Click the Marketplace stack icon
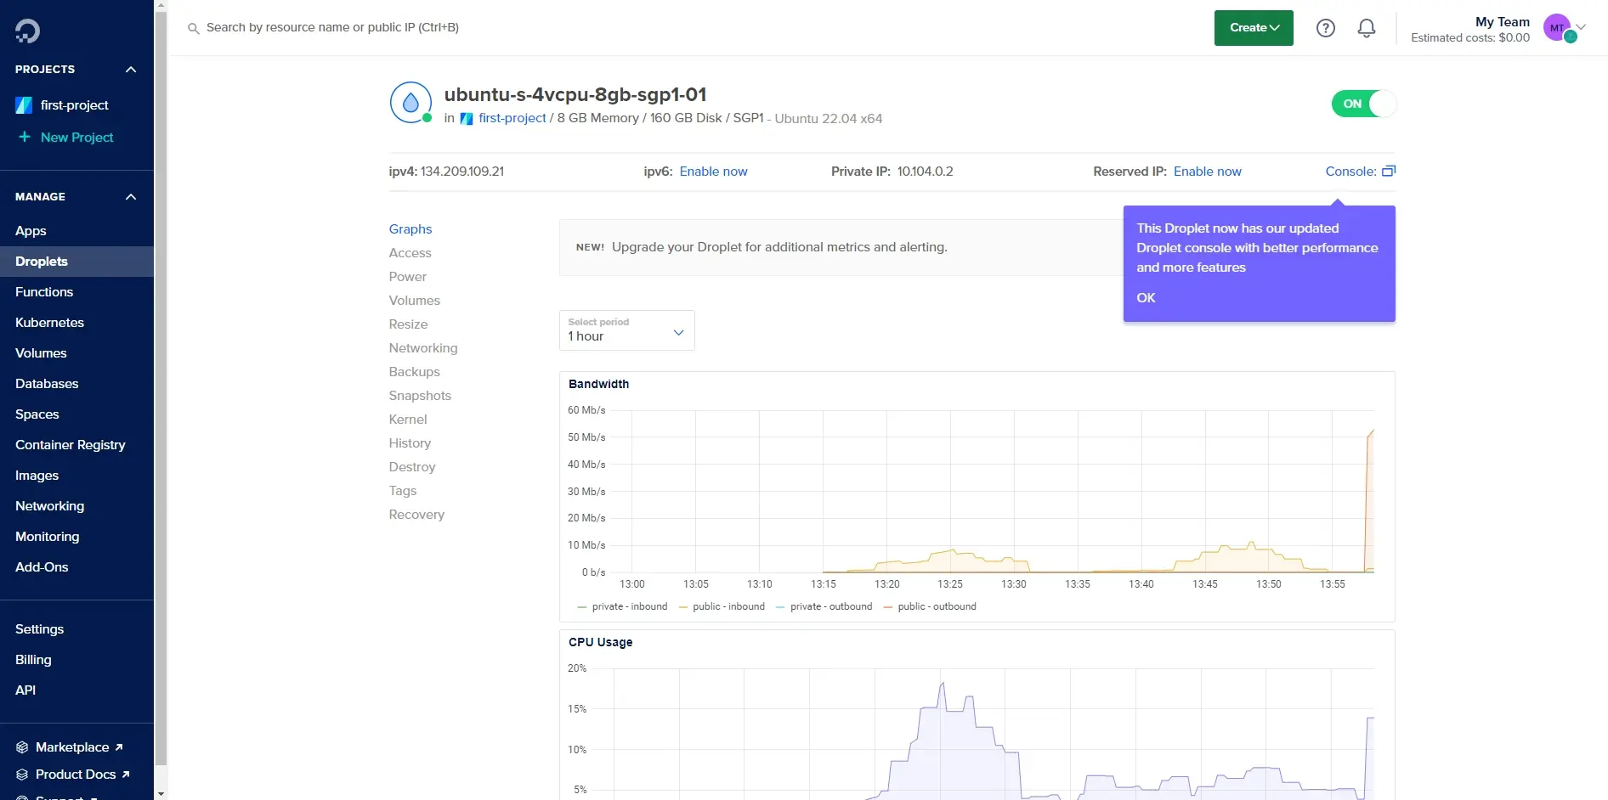The image size is (1608, 800). 22,747
